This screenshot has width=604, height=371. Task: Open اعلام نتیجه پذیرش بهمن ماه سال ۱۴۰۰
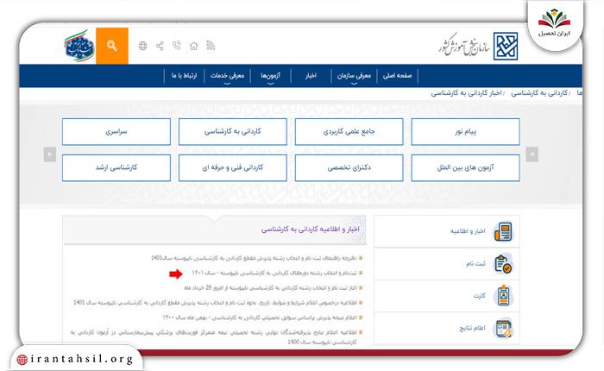pyautogui.click(x=260, y=318)
